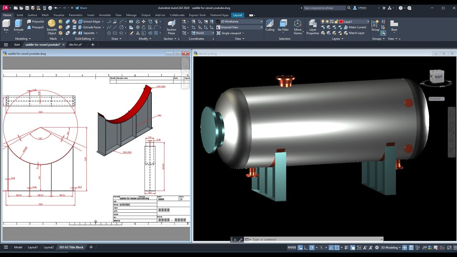
Task: Click the No Filter selection icon
Action: click(283, 25)
